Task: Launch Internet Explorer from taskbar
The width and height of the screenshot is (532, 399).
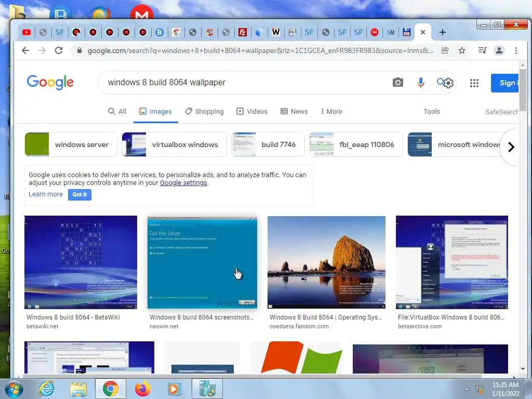Action: click(x=46, y=389)
